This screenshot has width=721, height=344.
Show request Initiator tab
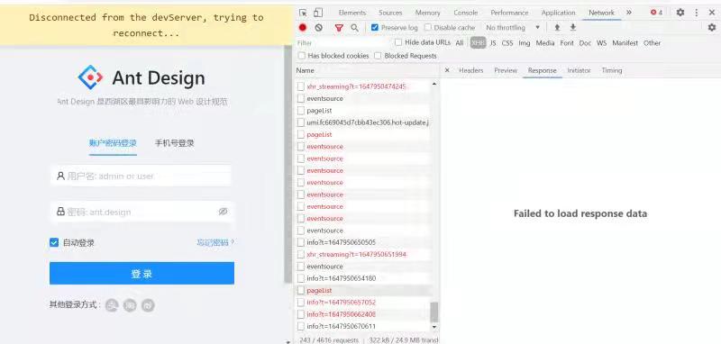tap(579, 70)
